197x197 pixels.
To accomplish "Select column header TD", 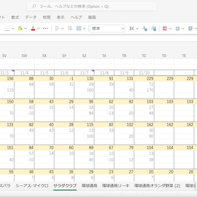I will click(x=164, y=56).
